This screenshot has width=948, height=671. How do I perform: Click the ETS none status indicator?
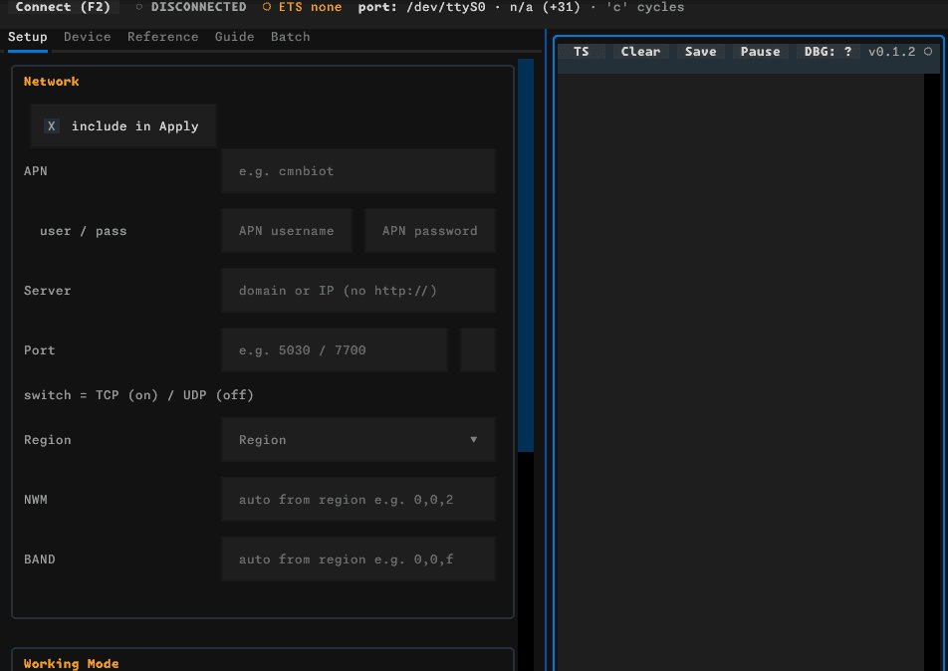click(303, 7)
